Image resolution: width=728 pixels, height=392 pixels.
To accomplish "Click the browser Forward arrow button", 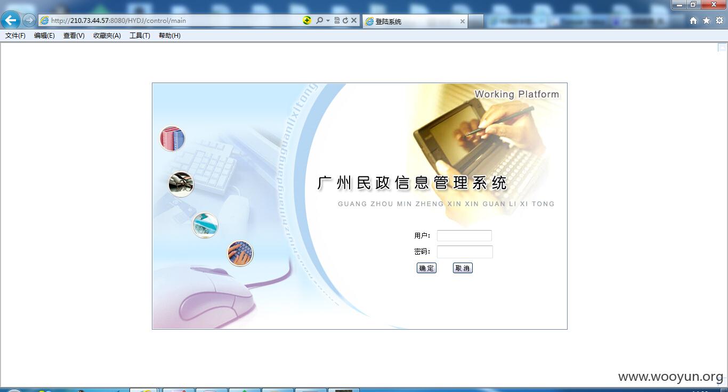I will 29,20.
